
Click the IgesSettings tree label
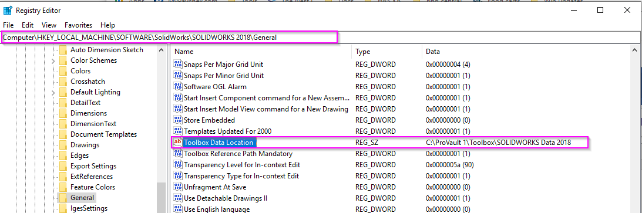[89, 208]
